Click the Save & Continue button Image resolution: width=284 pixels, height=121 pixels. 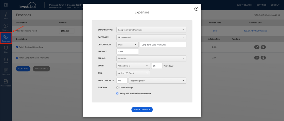click(142, 110)
